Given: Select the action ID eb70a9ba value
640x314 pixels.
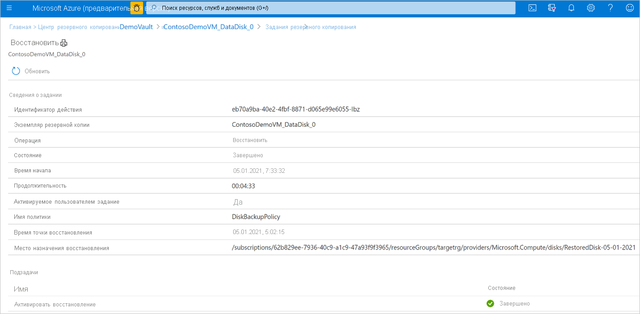Looking at the screenshot, I should [296, 109].
